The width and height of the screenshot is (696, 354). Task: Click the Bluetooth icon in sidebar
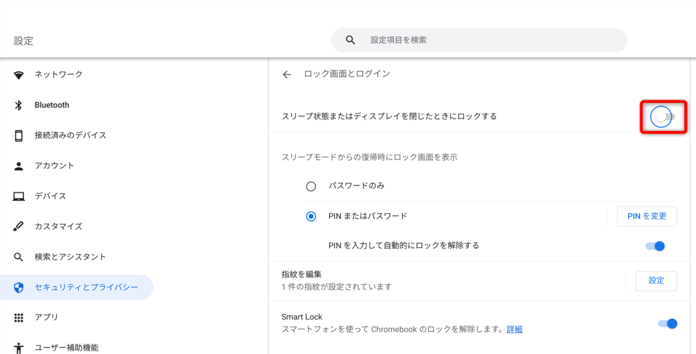pos(19,105)
